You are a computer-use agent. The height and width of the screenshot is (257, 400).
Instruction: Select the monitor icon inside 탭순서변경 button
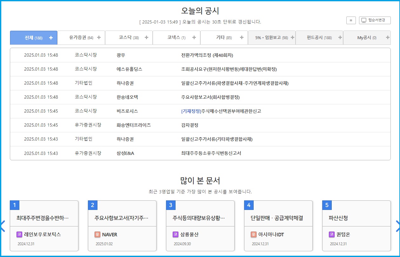364,20
